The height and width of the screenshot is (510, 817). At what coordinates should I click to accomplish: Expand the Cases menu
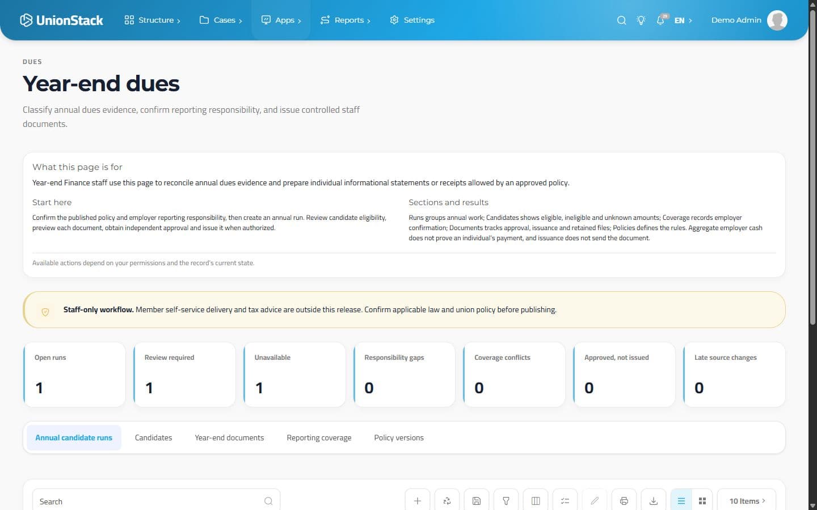coord(221,20)
